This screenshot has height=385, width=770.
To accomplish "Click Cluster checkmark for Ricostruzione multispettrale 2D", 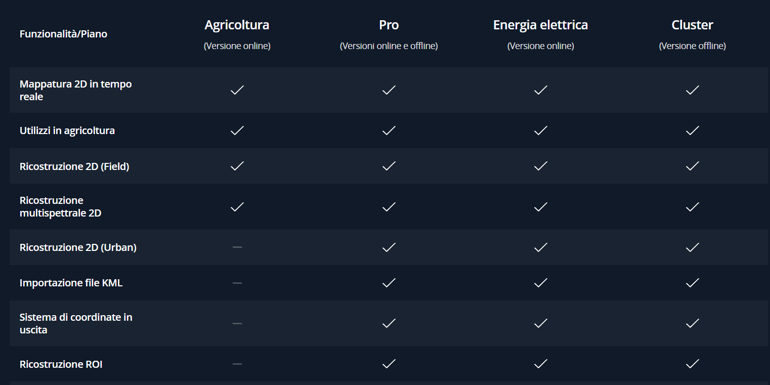I will 692,206.
